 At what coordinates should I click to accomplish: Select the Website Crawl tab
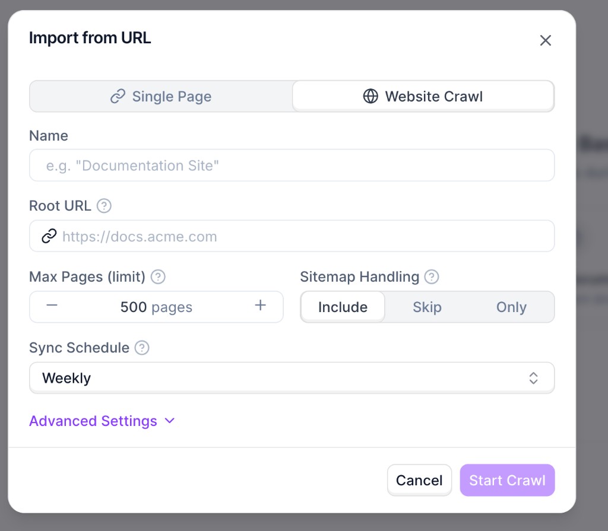coord(423,96)
